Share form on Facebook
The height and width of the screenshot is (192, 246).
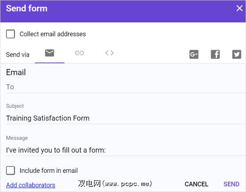click(215, 55)
